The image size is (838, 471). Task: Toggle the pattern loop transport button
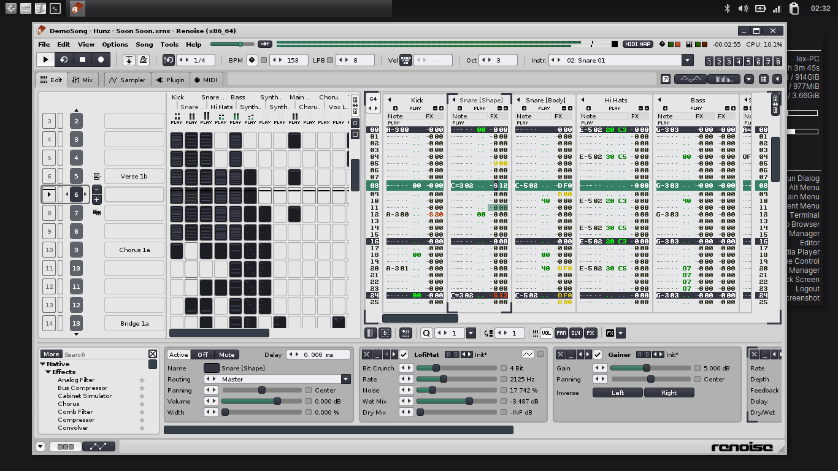pos(64,59)
